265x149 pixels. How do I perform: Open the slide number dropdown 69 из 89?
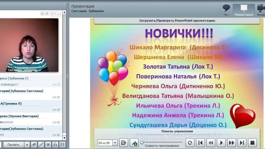[x=115, y=143]
